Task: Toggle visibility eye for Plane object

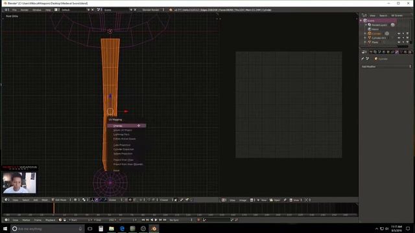Action: pos(399,42)
